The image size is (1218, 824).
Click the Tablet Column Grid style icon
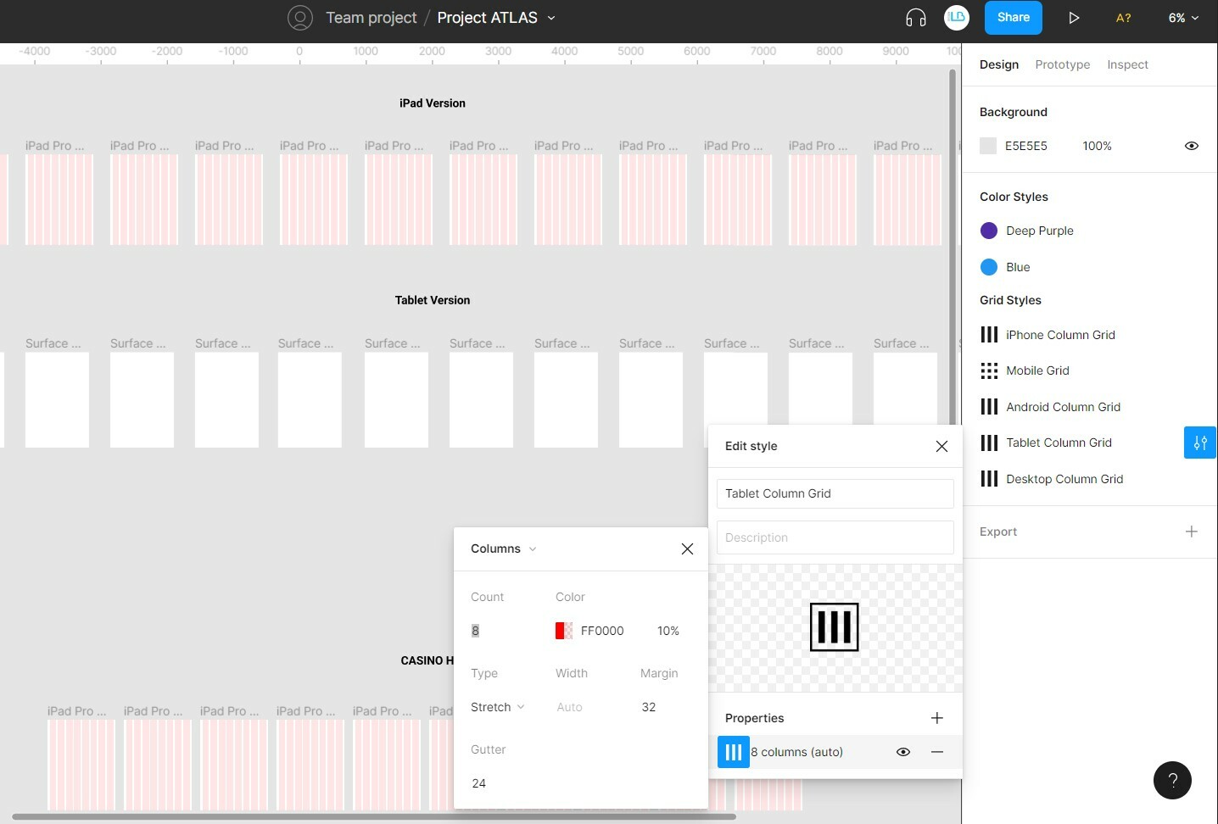click(x=989, y=443)
